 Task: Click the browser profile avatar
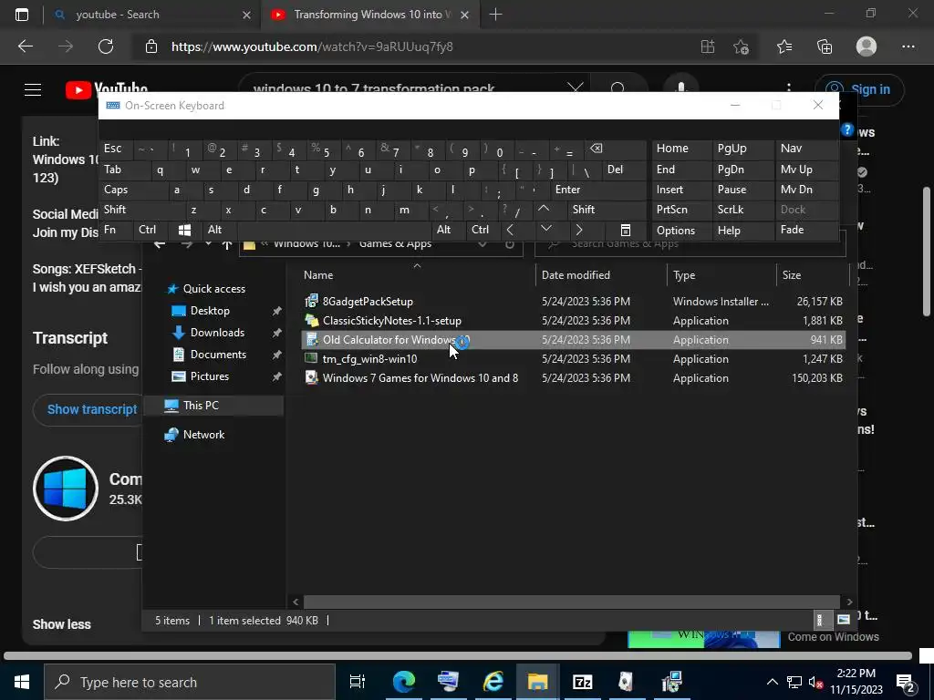tap(867, 46)
